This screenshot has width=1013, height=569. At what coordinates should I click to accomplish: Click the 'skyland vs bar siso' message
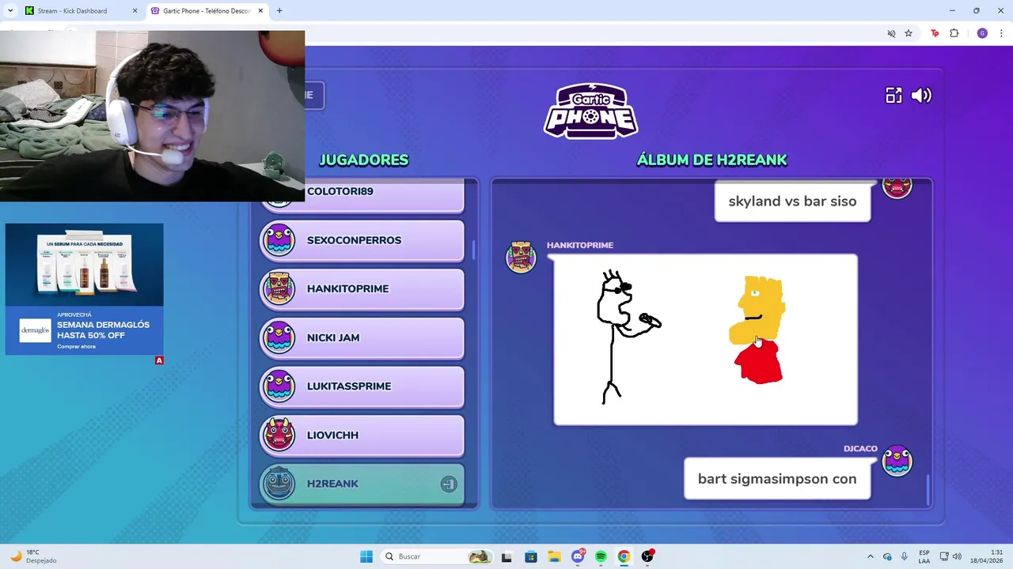792,201
